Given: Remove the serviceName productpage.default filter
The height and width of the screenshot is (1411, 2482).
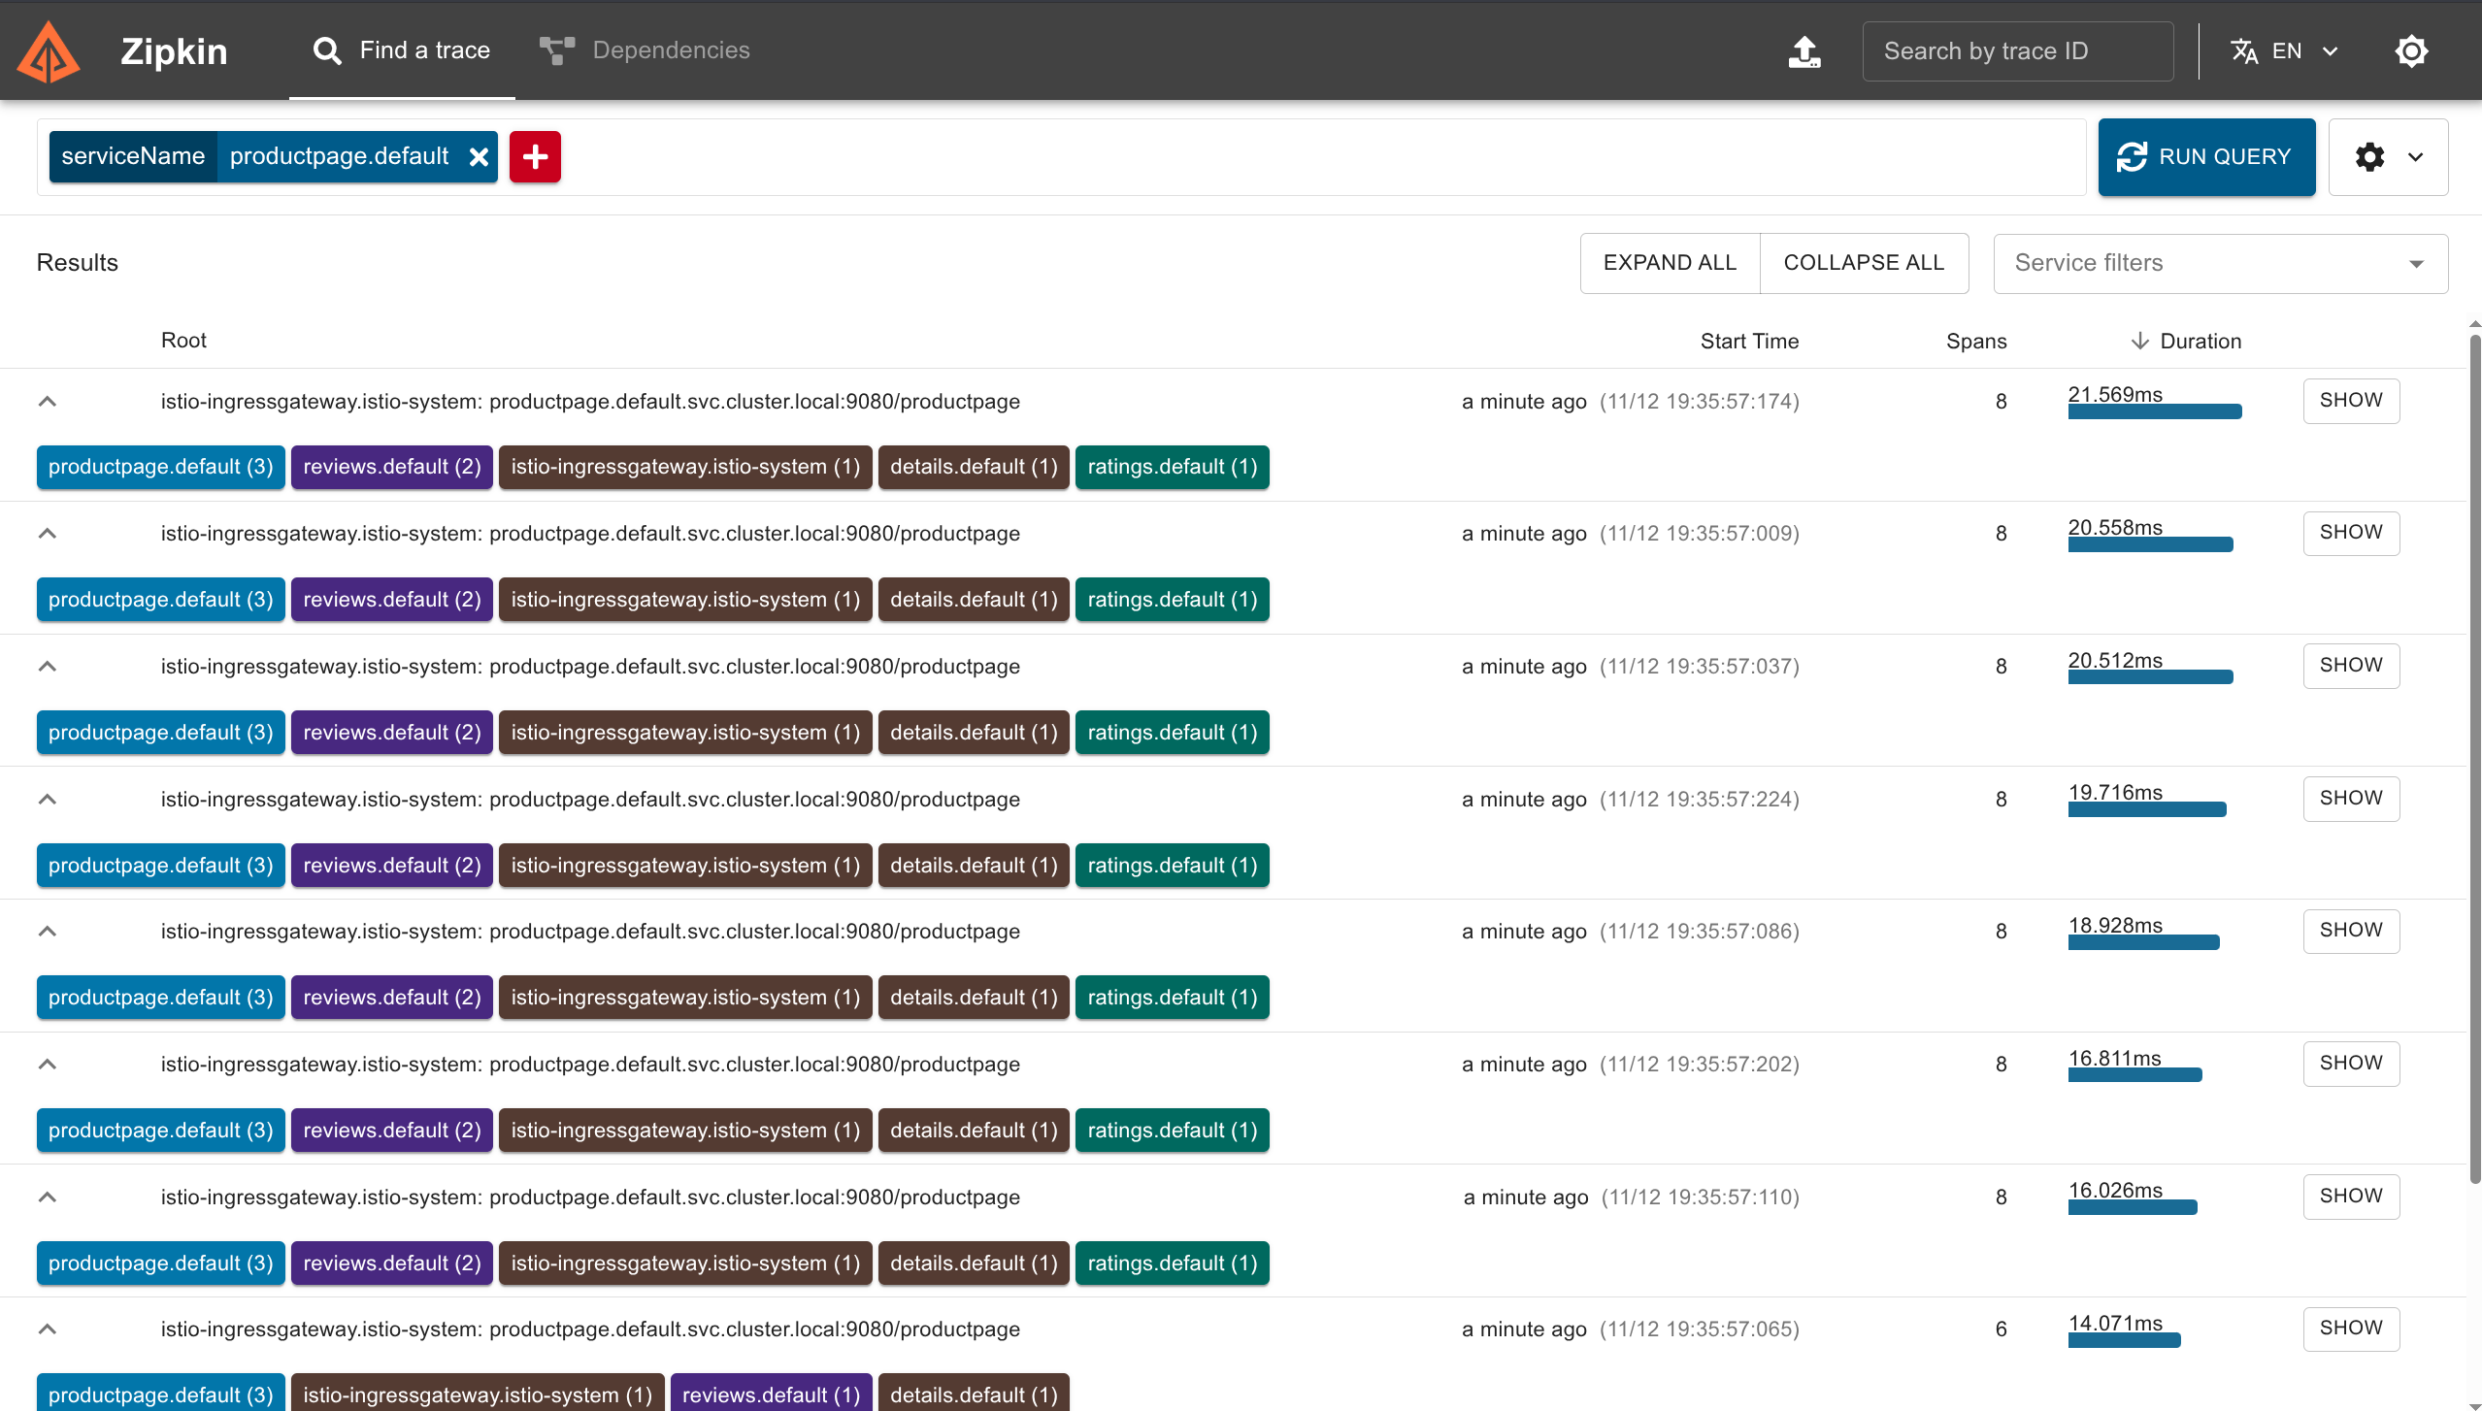Looking at the screenshot, I should click(479, 157).
